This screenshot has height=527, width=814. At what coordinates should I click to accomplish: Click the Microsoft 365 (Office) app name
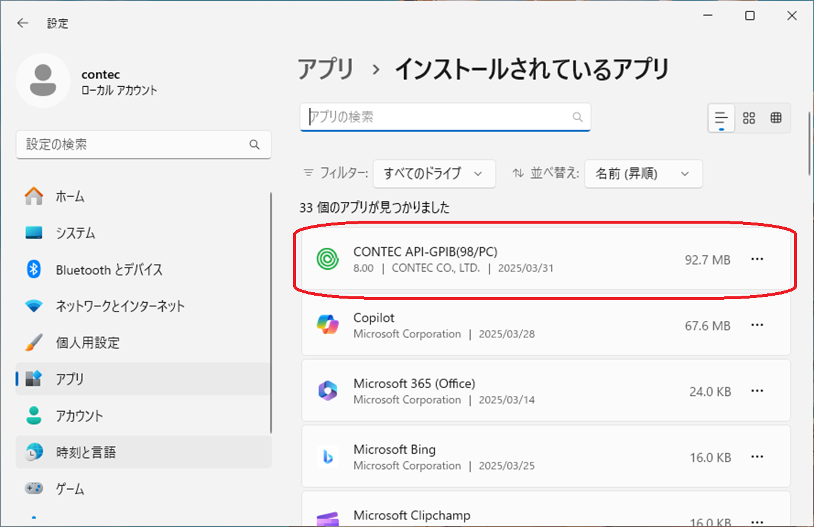[414, 384]
